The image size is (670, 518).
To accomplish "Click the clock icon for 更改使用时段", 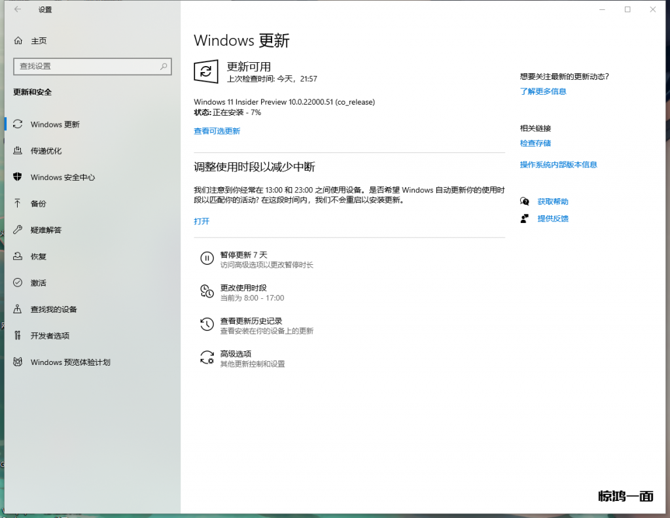I will pyautogui.click(x=207, y=292).
